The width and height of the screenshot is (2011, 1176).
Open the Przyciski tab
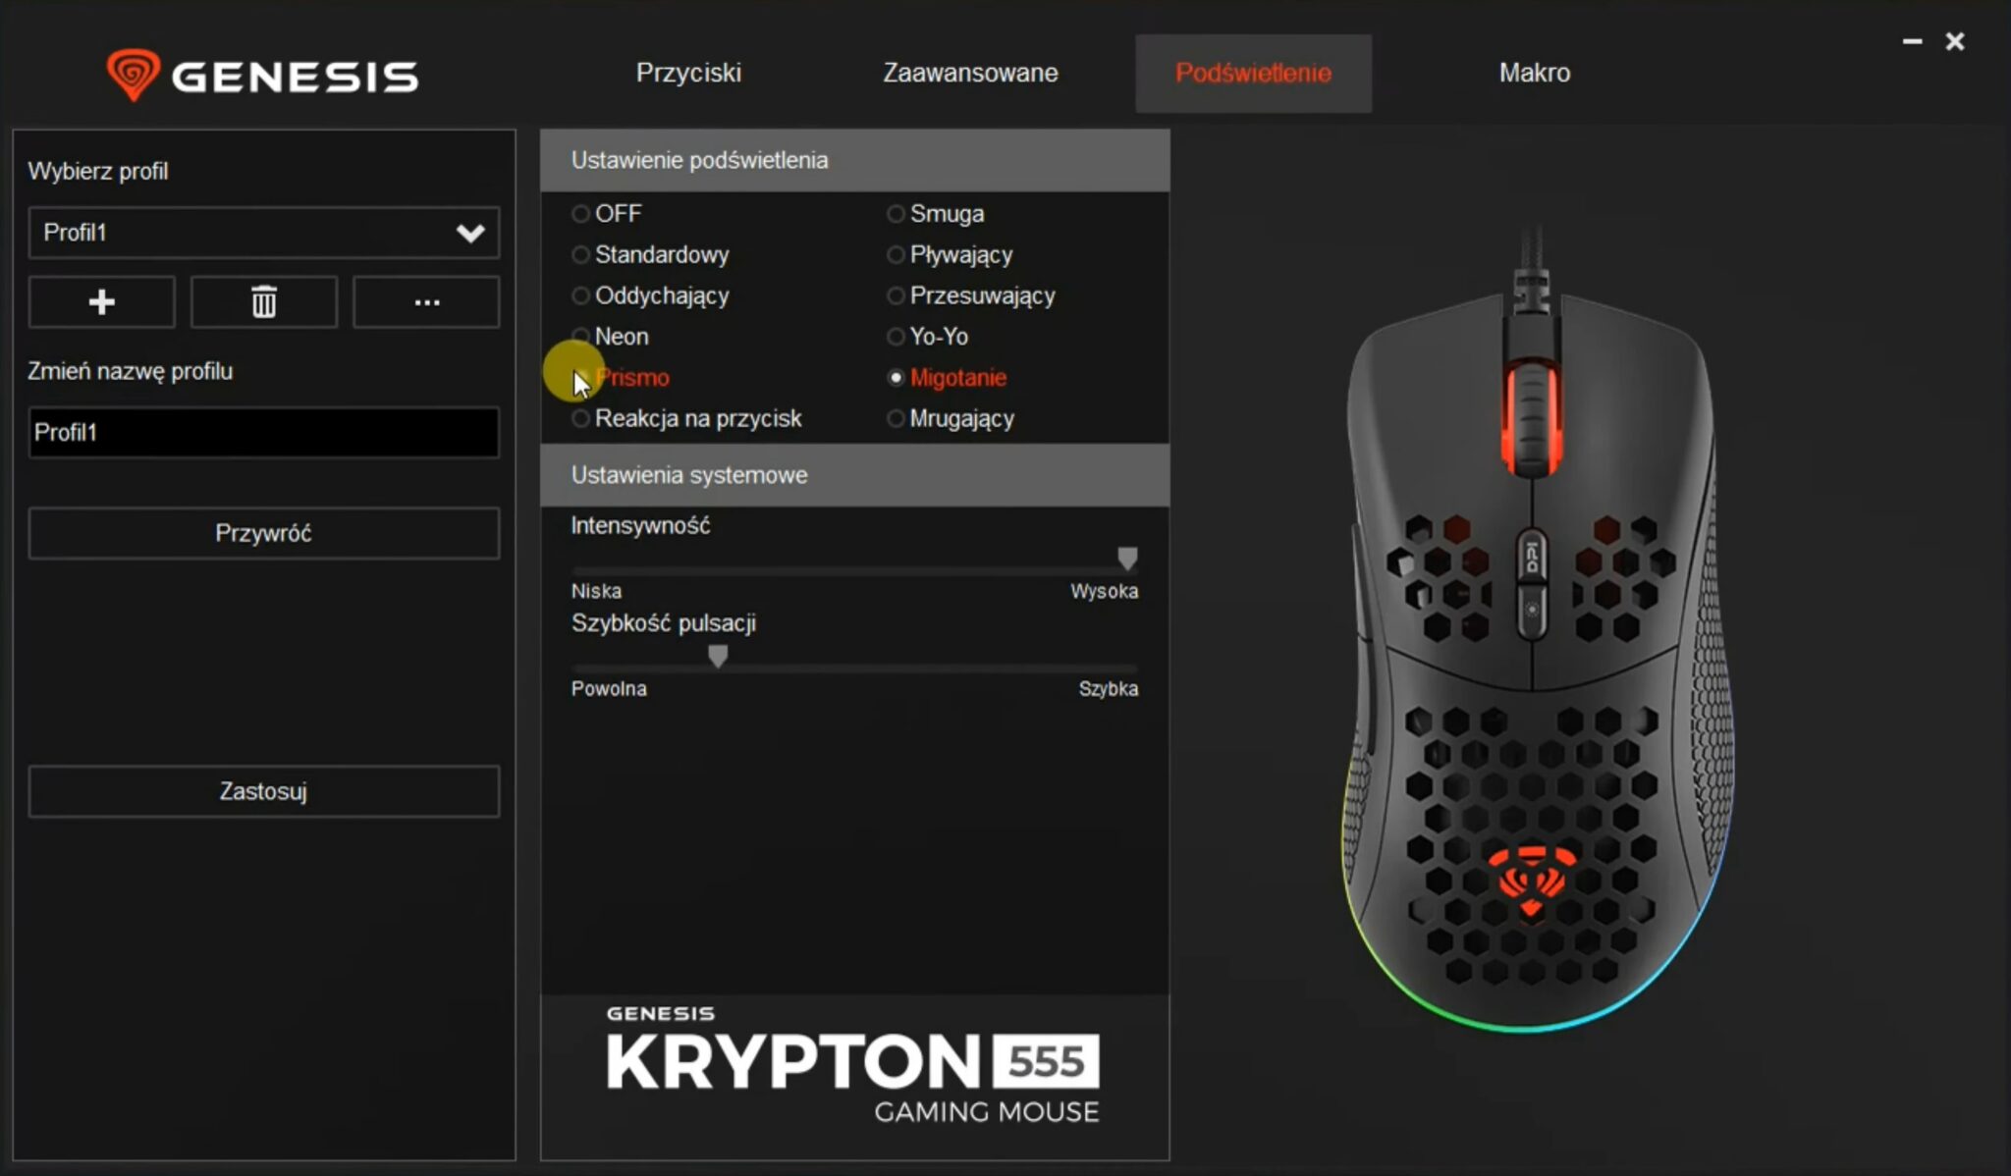tap(688, 73)
